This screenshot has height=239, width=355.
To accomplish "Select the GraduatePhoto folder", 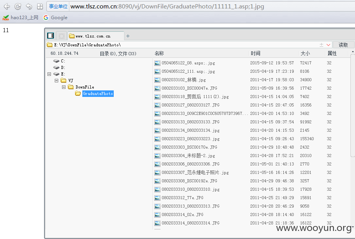I will pos(94,93).
